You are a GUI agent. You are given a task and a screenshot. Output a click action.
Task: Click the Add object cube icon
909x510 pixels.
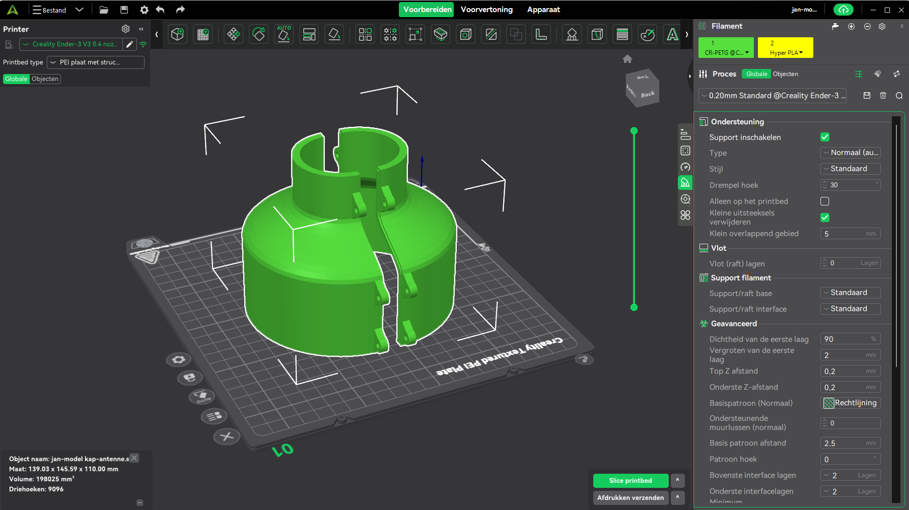[x=177, y=34]
